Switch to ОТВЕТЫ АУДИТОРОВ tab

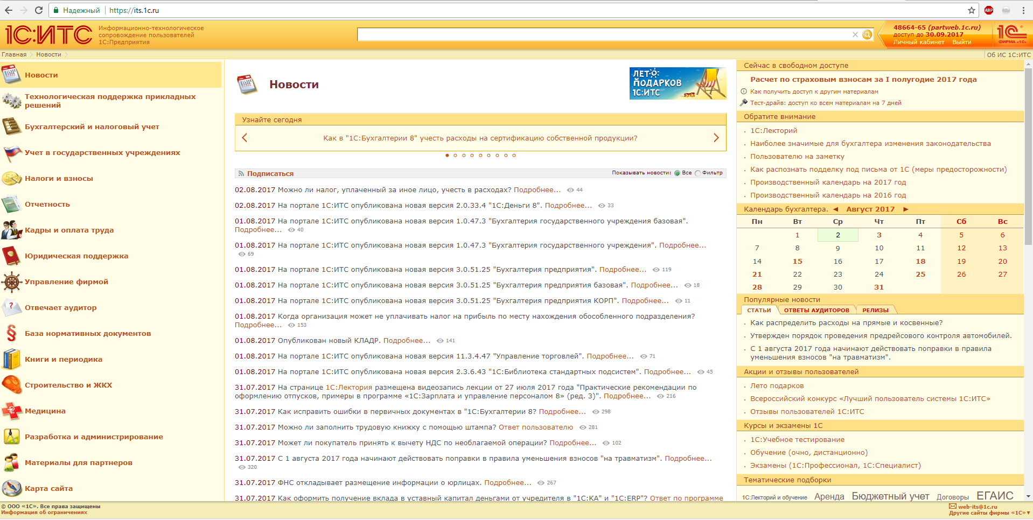click(816, 310)
